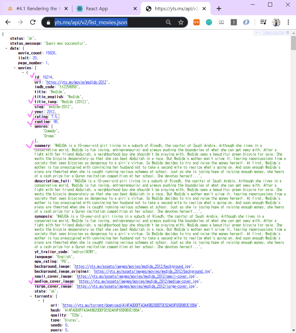Open the media playlist control icon
The height and width of the screenshot is (333, 296).
click(x=263, y=22)
